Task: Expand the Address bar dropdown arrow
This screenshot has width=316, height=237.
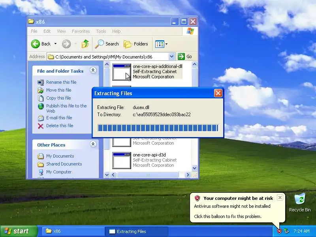Action: point(171,56)
